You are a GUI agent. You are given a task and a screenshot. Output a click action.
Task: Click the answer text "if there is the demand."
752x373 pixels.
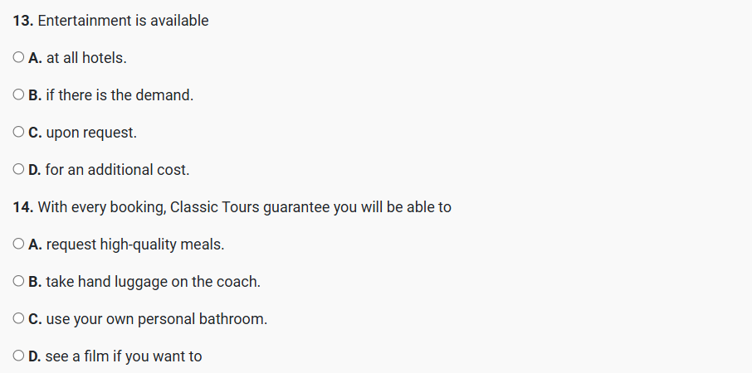pyautogui.click(x=120, y=95)
